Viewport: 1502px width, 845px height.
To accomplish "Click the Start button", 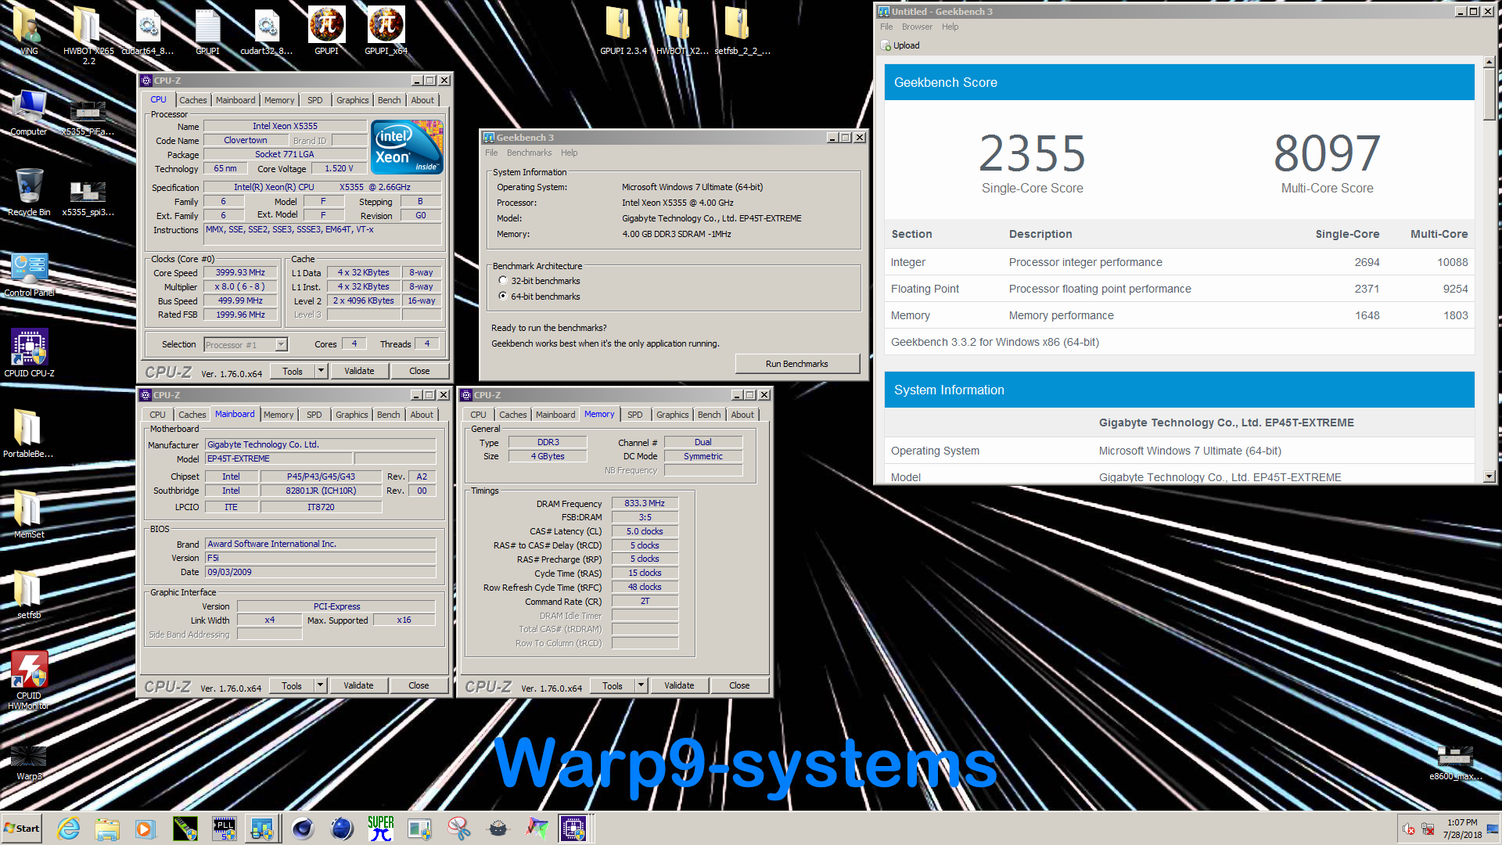I will 22,829.
